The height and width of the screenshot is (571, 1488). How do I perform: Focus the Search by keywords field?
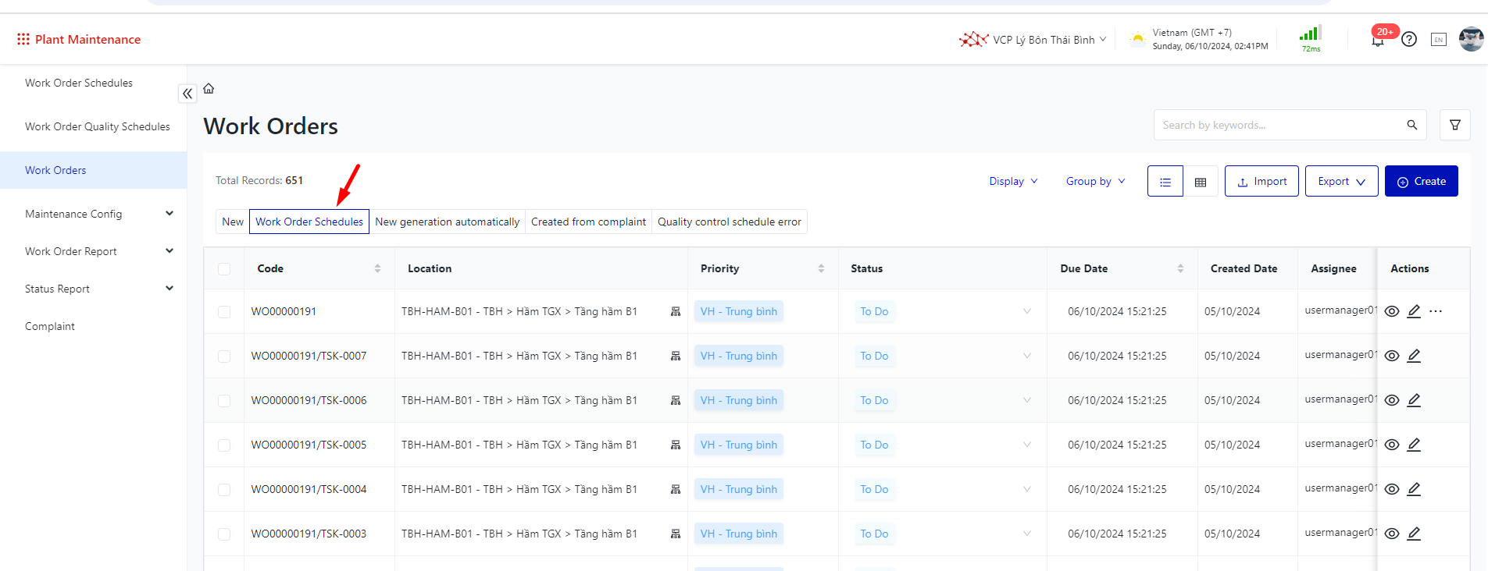tap(1281, 125)
